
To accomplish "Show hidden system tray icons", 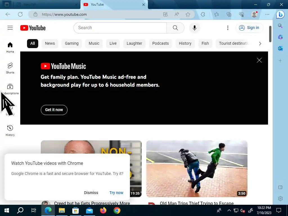I will pos(229,210).
